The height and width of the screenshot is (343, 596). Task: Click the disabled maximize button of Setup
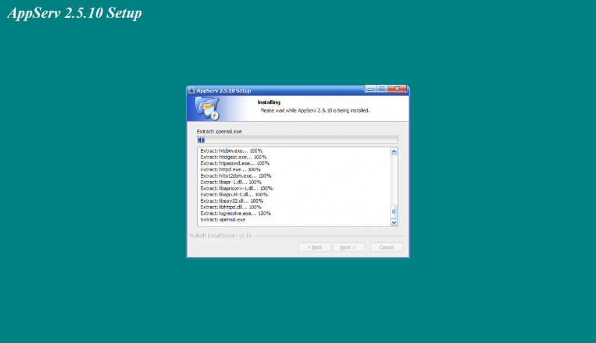382,89
